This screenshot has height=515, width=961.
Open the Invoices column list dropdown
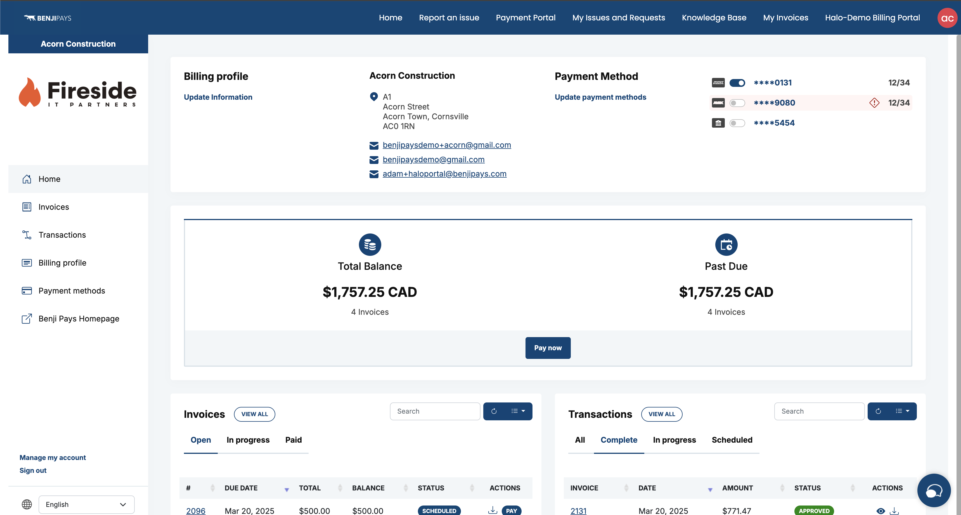518,411
